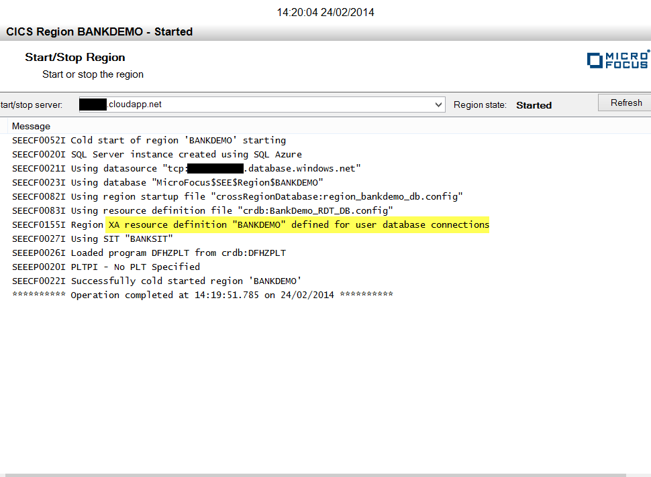
Task: Click the 'Started' region state value
Action: pyautogui.click(x=534, y=105)
